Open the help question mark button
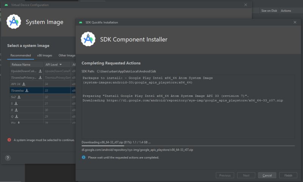 point(8,158)
